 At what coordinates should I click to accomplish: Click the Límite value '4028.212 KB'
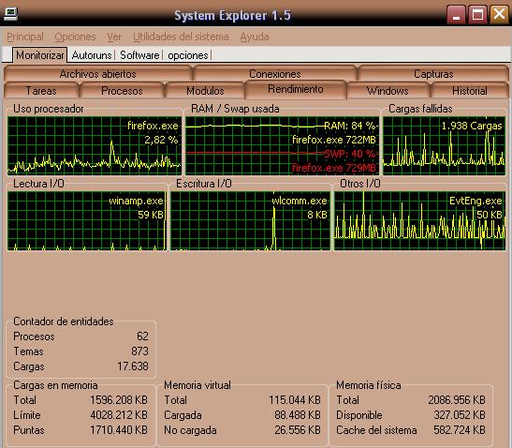click(x=119, y=415)
